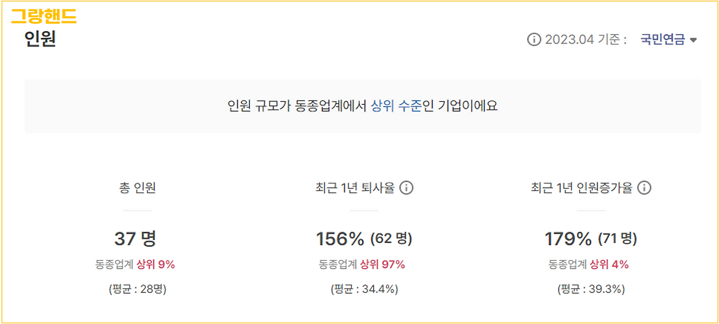Click the 179% headcount growth figure
The height and width of the screenshot is (324, 719).
coord(568,239)
